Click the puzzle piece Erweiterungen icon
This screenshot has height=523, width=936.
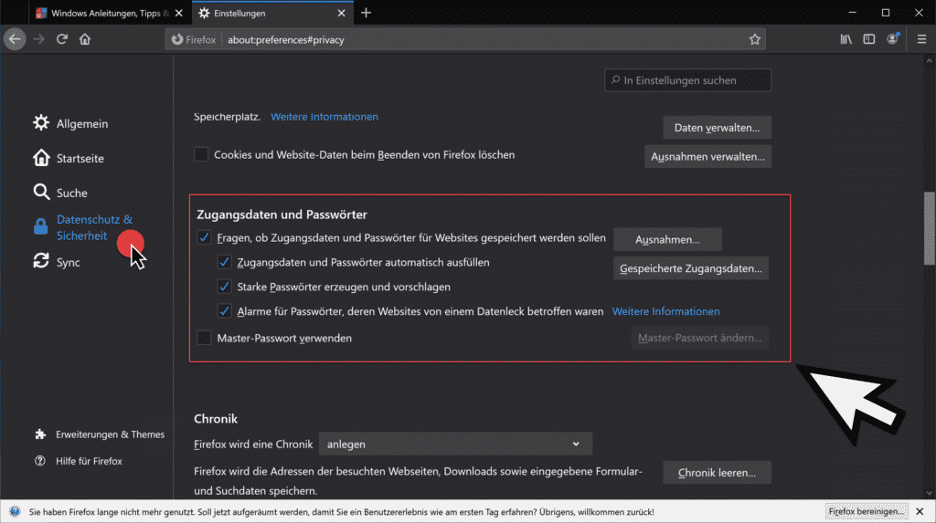[x=40, y=434]
